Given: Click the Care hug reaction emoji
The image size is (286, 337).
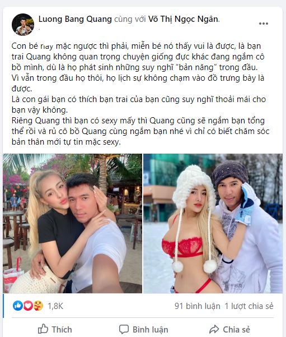Looking at the screenshot, I should coord(38,306).
